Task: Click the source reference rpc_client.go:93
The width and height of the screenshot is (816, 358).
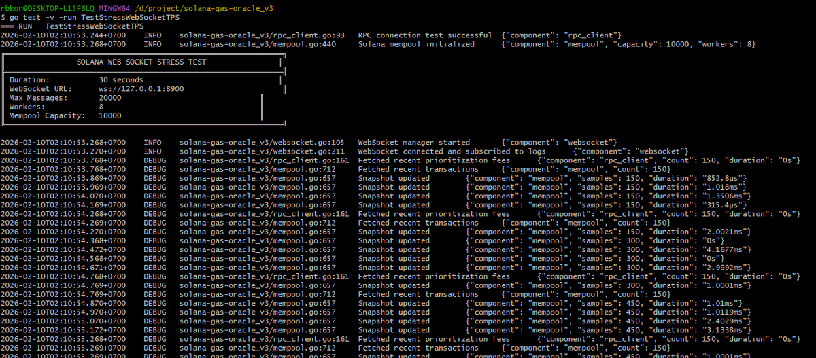Action: click(x=262, y=35)
